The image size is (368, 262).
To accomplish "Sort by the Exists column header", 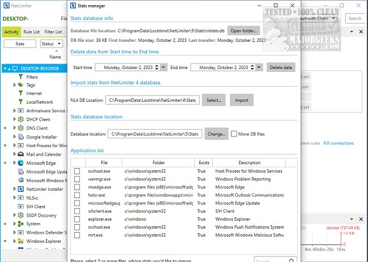I will 204,162.
